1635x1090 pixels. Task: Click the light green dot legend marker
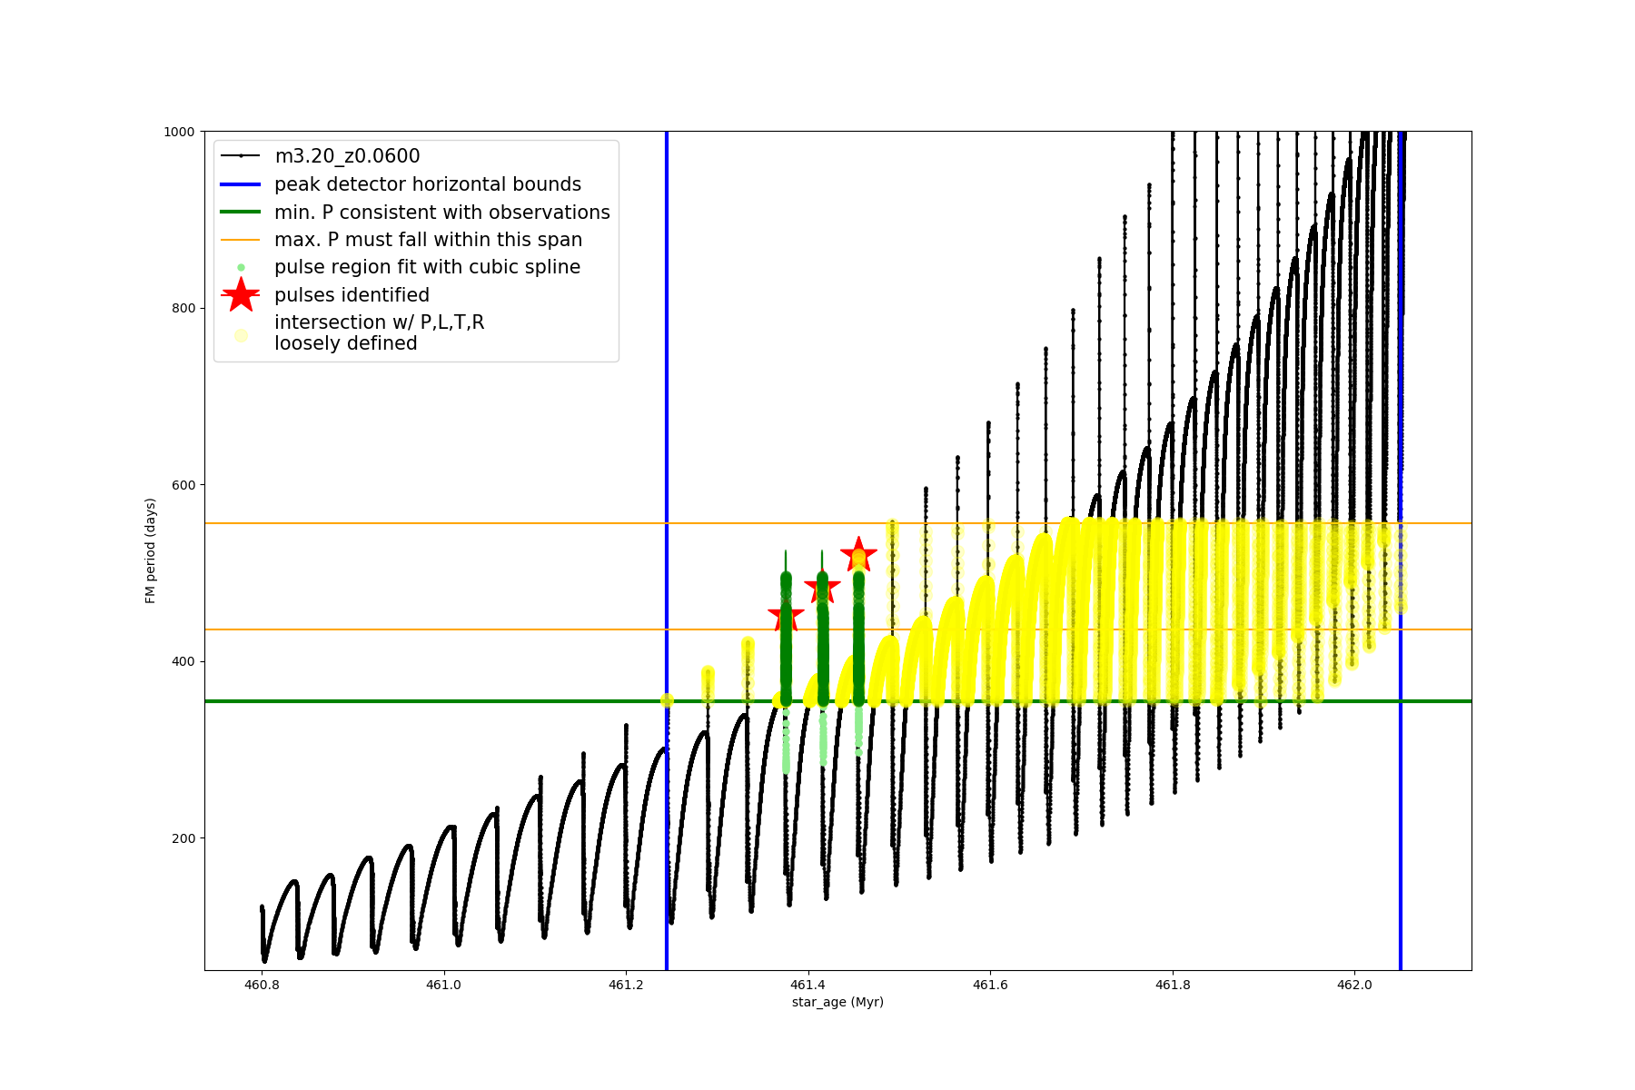[241, 267]
